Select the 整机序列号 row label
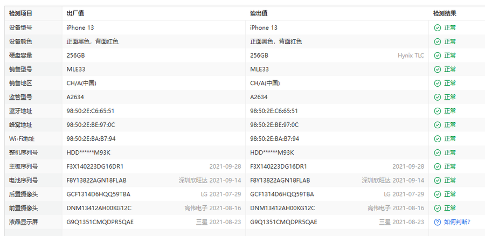The image size is (485, 236). click(23, 152)
